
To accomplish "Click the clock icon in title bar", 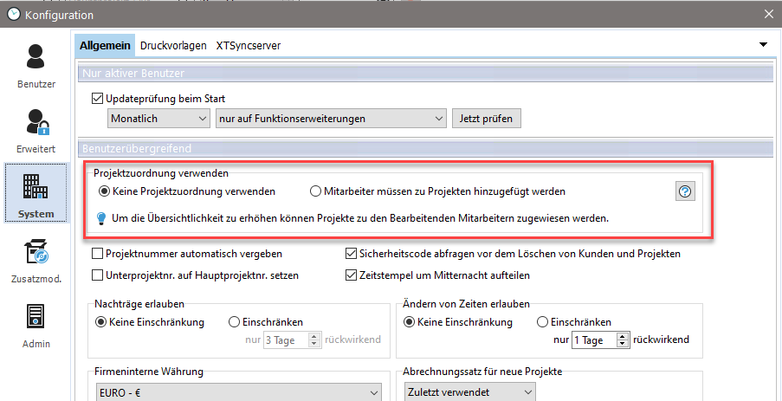I will [13, 14].
